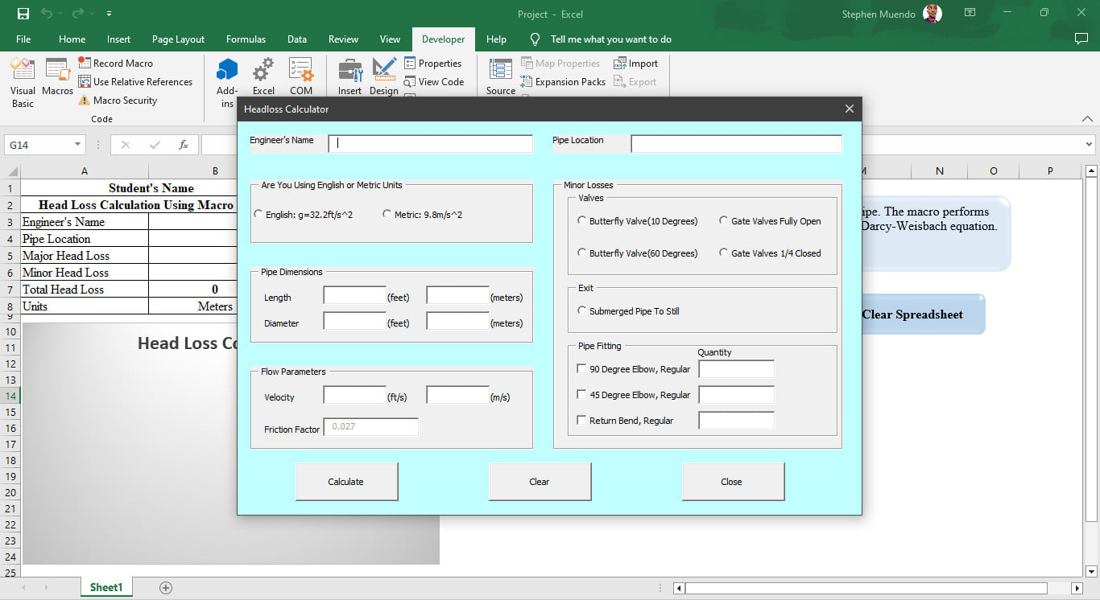1100x600 pixels.
Task: Expand the formula bar
Action: click(x=1089, y=145)
